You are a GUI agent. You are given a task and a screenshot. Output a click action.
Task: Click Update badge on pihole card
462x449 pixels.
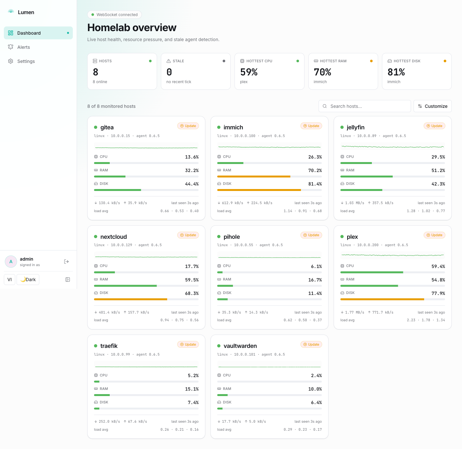tap(311, 235)
